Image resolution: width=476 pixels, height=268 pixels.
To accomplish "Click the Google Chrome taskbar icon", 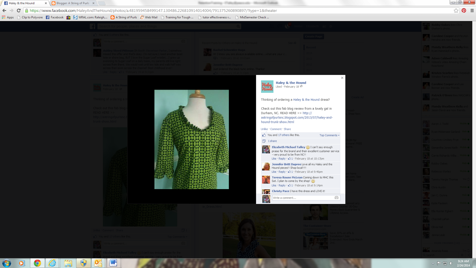I will [37, 263].
